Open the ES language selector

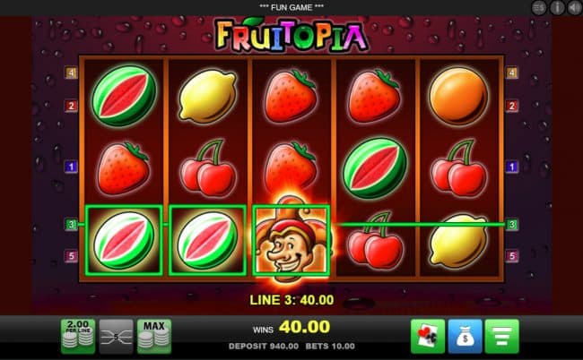pyautogui.click(x=539, y=7)
